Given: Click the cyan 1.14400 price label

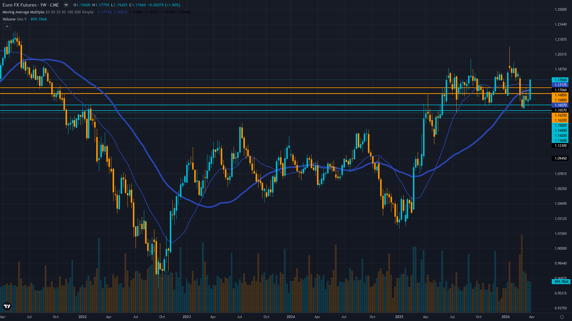Looking at the screenshot, I should [x=560, y=130].
